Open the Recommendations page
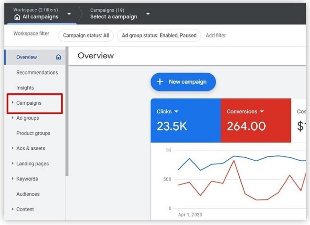Image resolution: width=310 pixels, height=225 pixels. 37,72
